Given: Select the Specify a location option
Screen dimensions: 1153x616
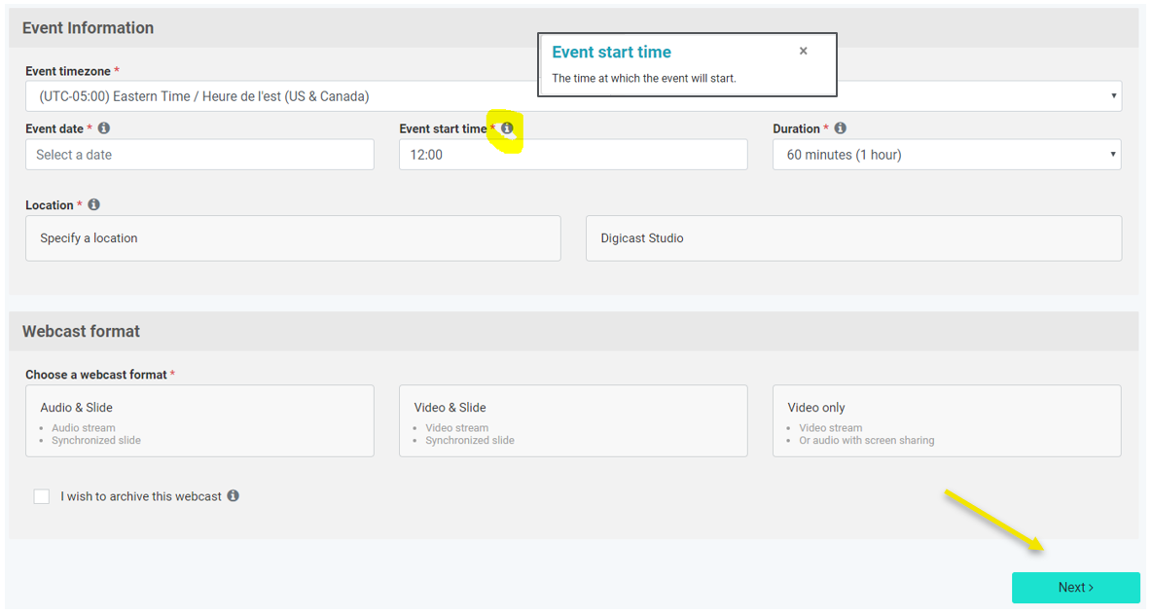Looking at the screenshot, I should click(293, 238).
